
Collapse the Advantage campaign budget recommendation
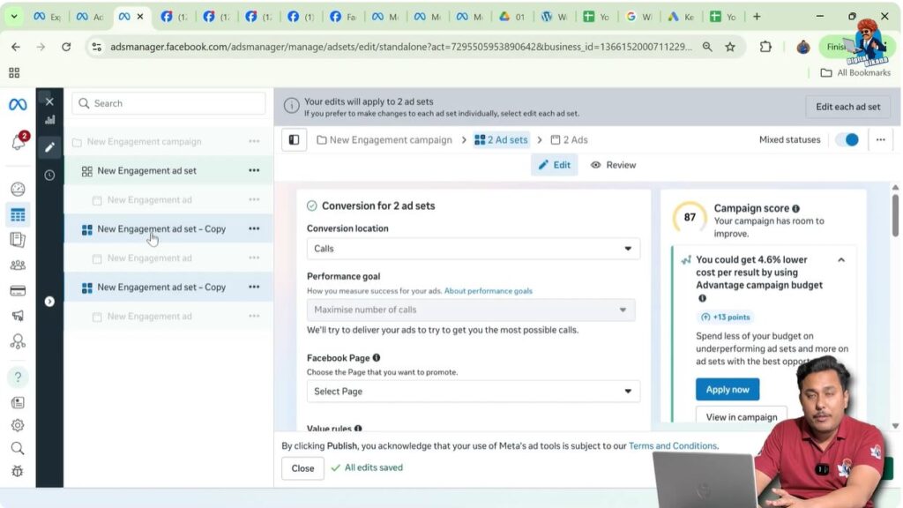pyautogui.click(x=841, y=260)
